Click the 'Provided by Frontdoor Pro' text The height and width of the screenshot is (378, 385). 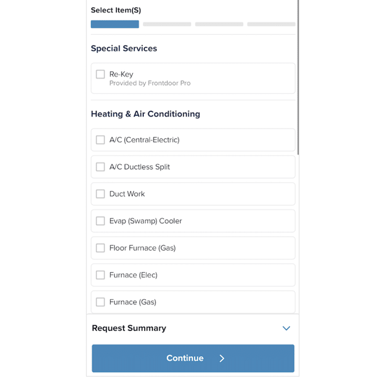tap(150, 83)
